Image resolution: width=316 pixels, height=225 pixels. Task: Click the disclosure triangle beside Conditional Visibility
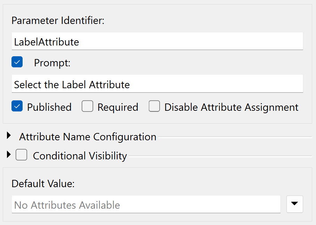click(9, 155)
